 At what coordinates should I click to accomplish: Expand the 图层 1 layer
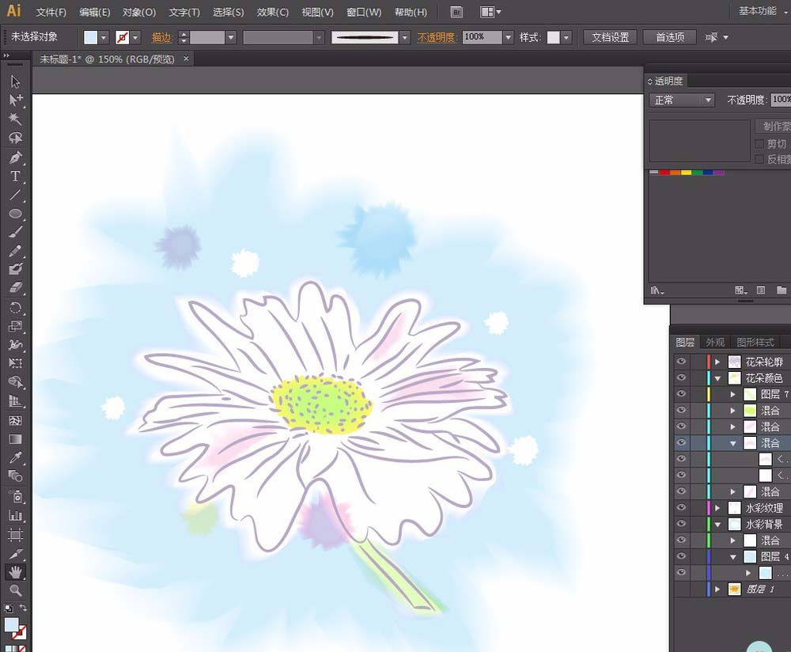(717, 589)
